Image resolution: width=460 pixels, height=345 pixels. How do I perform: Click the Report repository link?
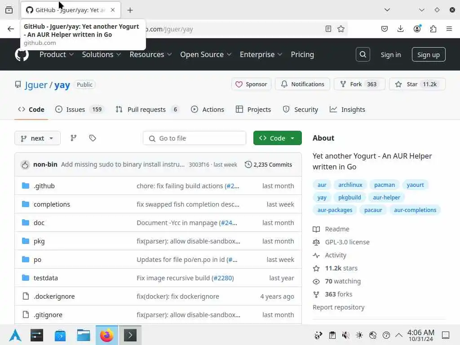tap(338, 307)
